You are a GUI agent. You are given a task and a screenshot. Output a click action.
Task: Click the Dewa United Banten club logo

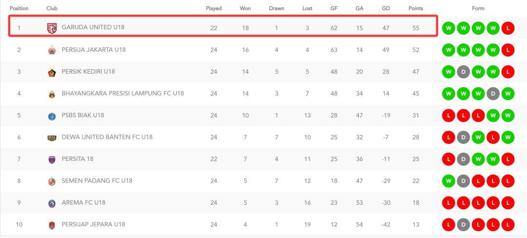(x=52, y=138)
